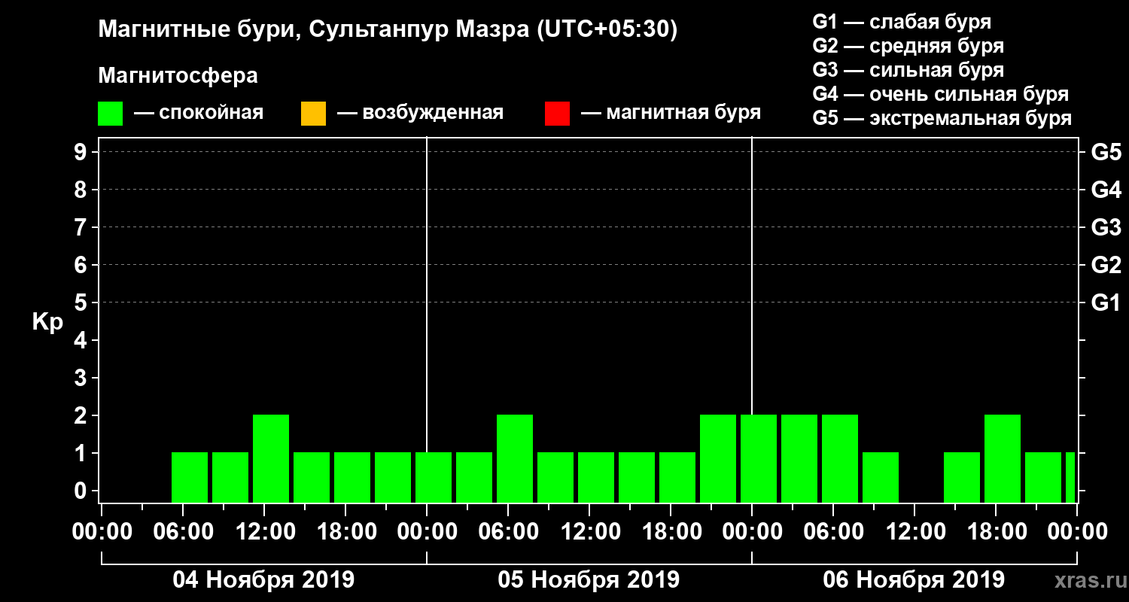Click the Kp 1 bar above 12:00 on 05 Ноября
Screen dimensions: 1129x602
[x=596, y=477]
